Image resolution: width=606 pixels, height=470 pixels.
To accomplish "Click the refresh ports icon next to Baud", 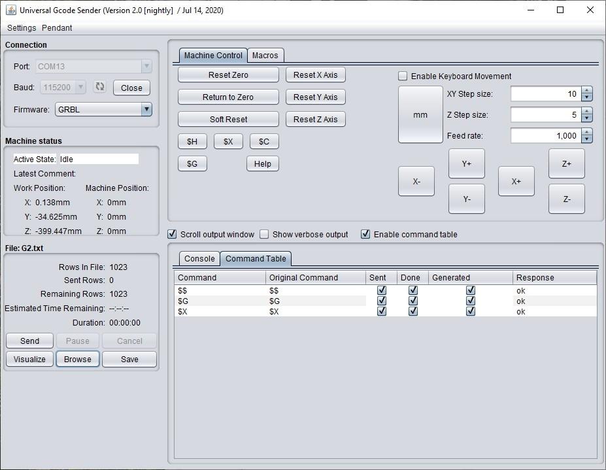I will 100,87.
